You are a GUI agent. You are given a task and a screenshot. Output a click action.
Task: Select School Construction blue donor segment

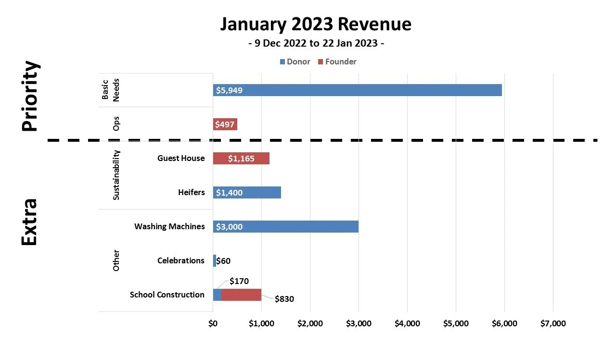click(217, 295)
